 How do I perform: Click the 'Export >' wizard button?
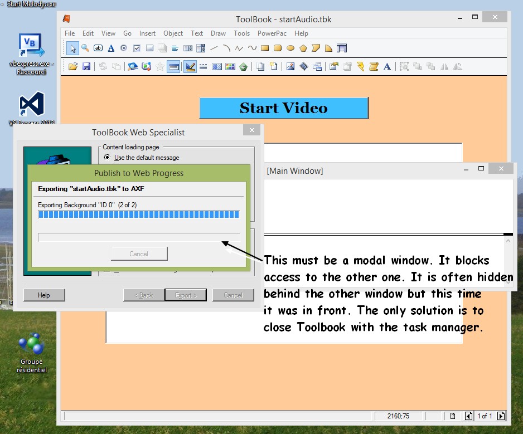click(186, 295)
